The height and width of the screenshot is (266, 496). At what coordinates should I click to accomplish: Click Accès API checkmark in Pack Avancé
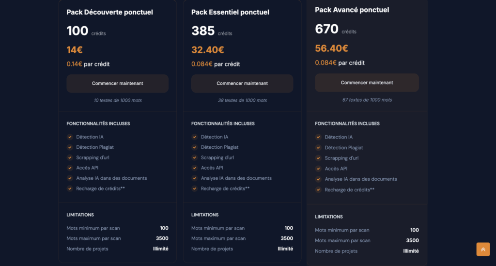point(318,169)
